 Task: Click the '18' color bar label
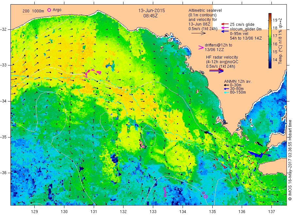[x=275, y=28]
